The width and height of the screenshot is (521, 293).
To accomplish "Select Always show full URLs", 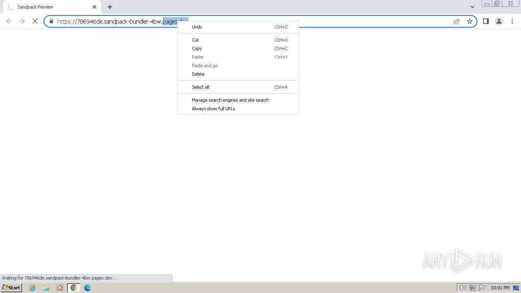I will [x=238, y=109].
